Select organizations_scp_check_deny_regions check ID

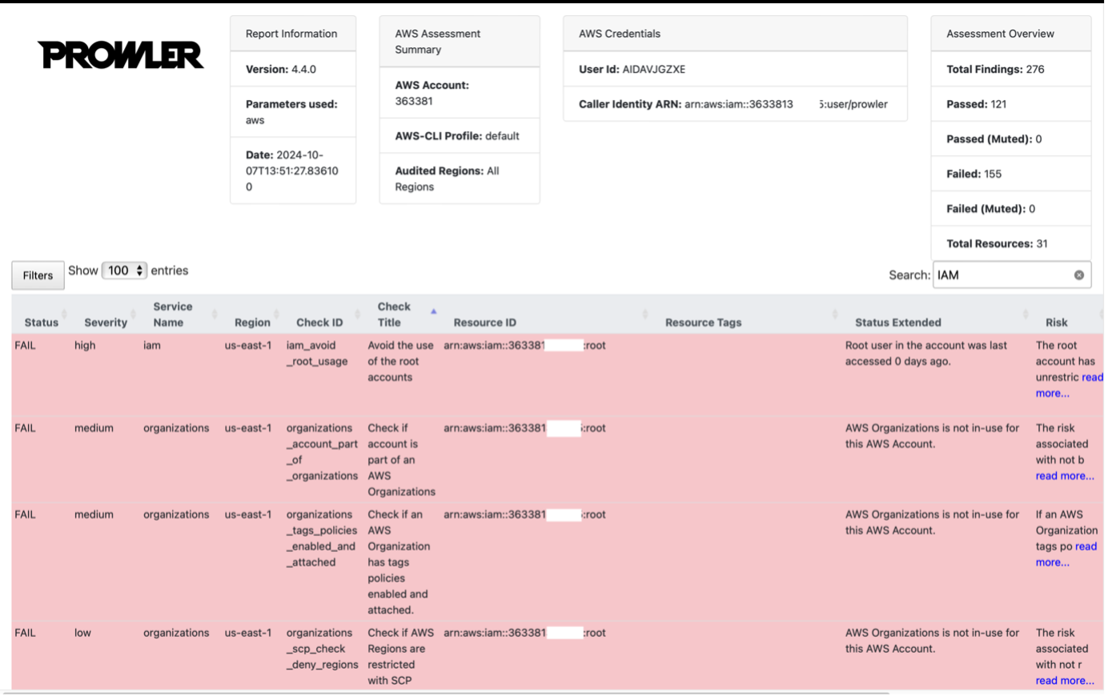322,649
